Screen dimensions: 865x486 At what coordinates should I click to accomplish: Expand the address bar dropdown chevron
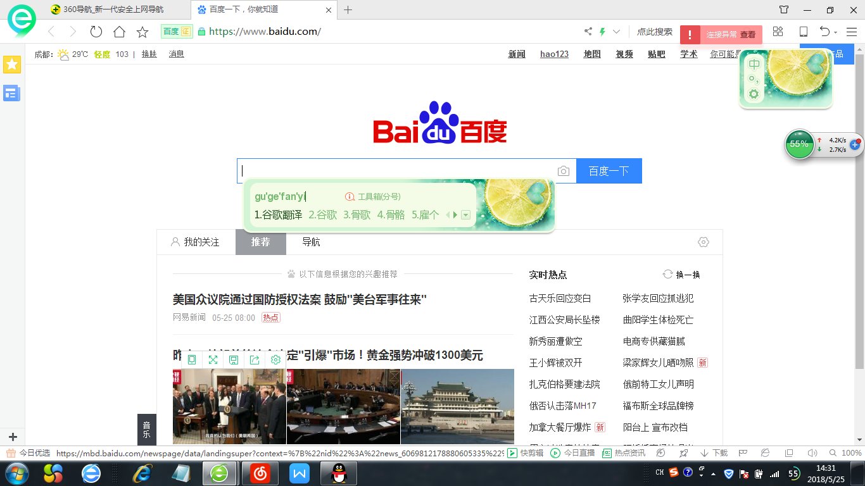click(x=616, y=32)
